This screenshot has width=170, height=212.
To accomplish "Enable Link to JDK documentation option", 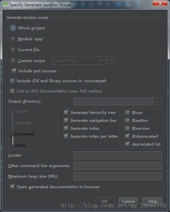I will (x=12, y=91).
